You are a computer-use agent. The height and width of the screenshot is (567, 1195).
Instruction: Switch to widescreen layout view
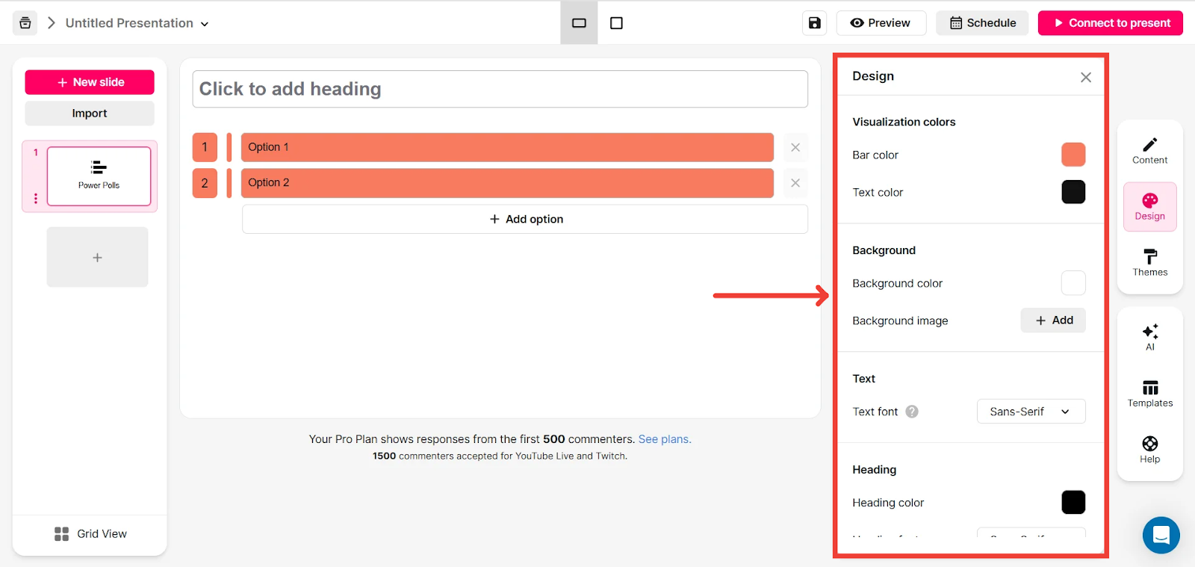coord(579,23)
